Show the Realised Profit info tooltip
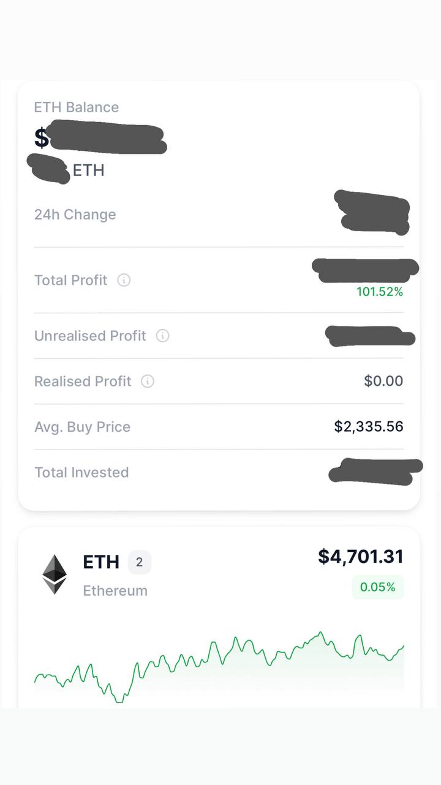The height and width of the screenshot is (785, 441). 148,381
